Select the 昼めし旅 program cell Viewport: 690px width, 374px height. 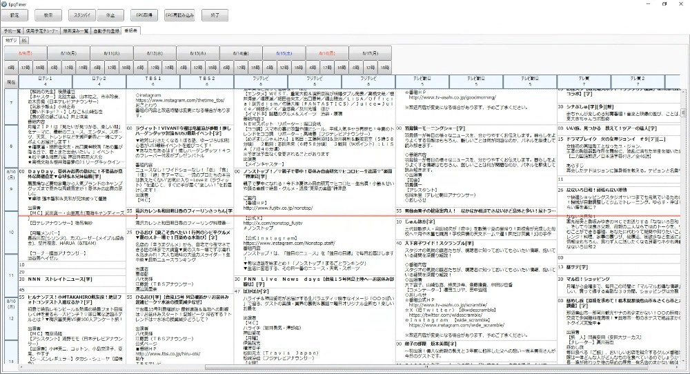[619, 331]
